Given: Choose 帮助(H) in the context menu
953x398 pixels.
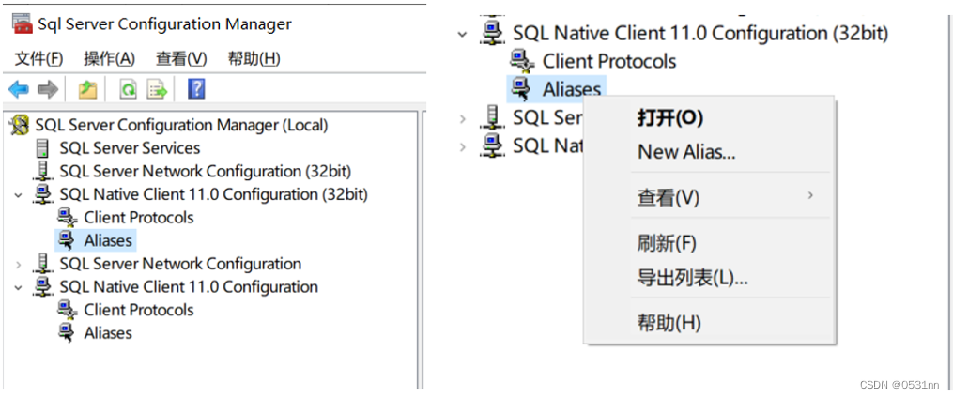Looking at the screenshot, I should (669, 323).
